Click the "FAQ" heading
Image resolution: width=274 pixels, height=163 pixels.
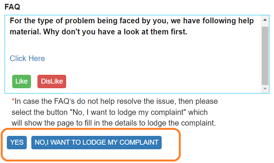(x=12, y=7)
